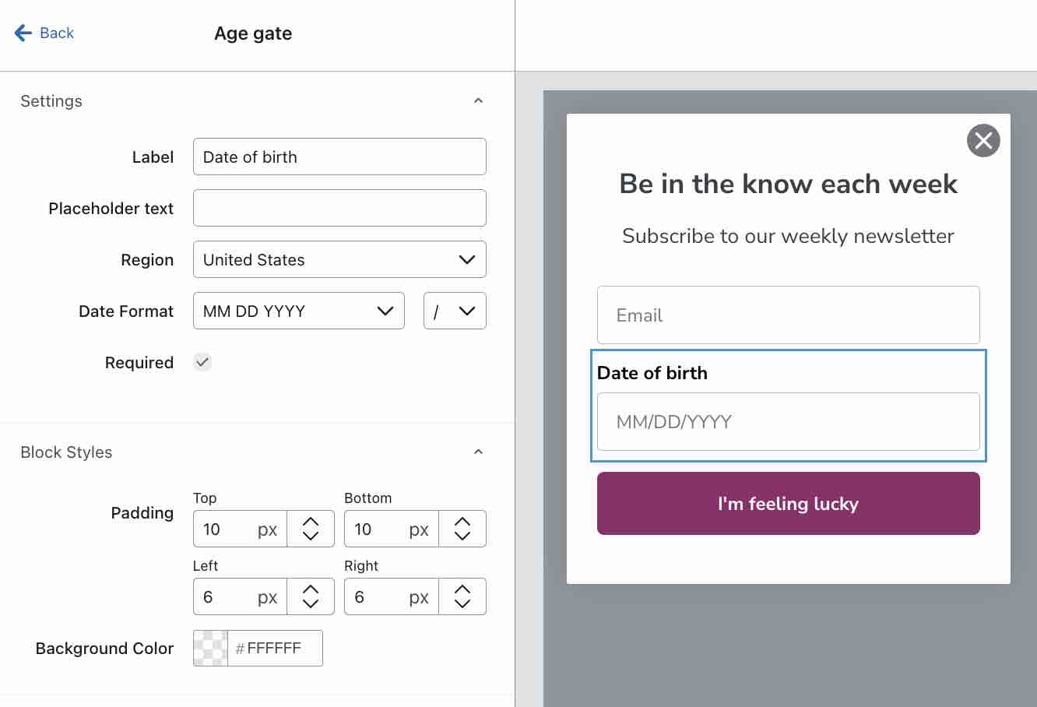This screenshot has height=707, width=1037.
Task: Open the Date Format dropdown
Action: 299,311
